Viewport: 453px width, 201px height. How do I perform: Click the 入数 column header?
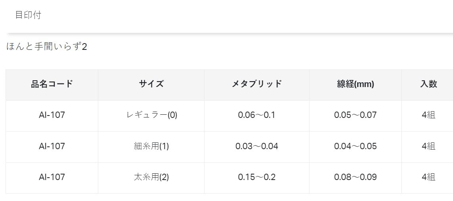coord(428,84)
